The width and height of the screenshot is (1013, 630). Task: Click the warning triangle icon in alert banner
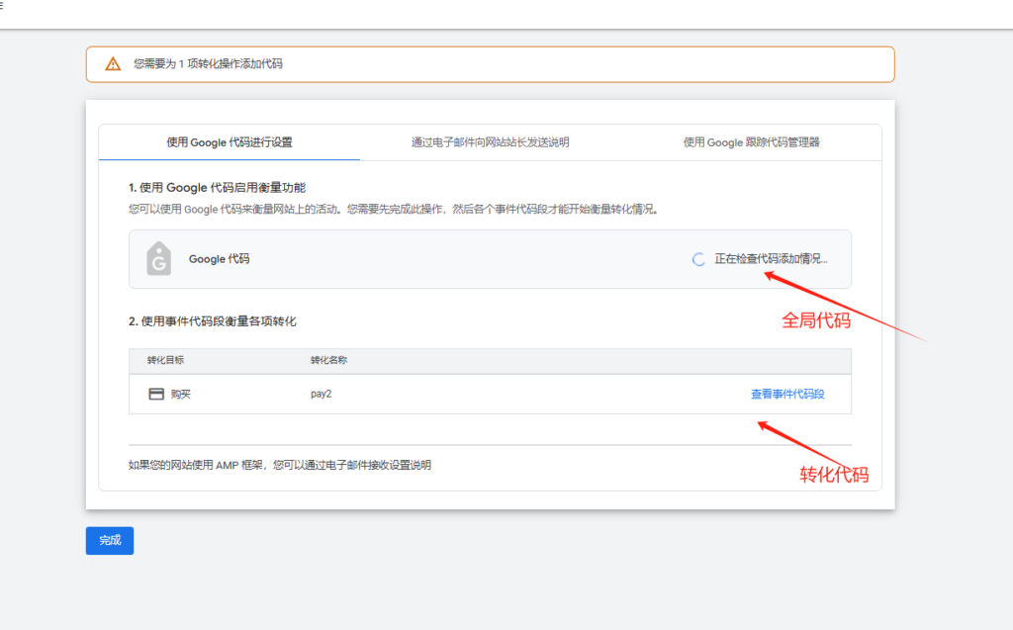point(112,63)
